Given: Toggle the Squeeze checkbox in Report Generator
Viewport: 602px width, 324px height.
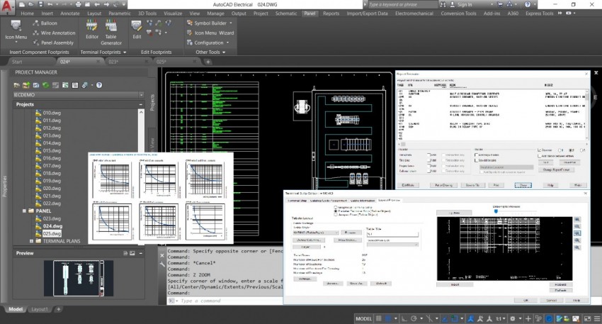Looking at the screenshot, I should pos(540,150).
